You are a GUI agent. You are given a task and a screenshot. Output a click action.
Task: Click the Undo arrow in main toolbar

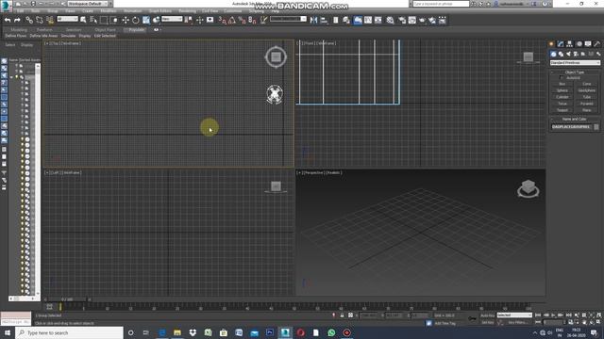tap(8, 20)
